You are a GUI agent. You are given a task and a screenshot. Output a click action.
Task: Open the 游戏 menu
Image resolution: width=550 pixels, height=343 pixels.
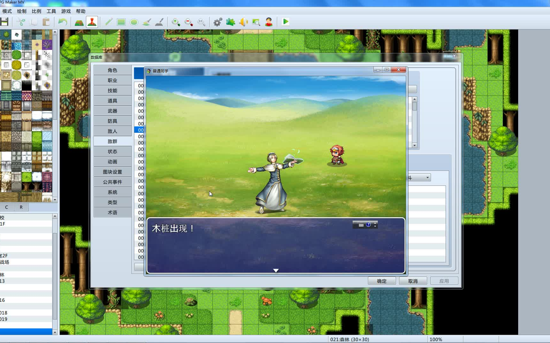[x=65, y=11]
